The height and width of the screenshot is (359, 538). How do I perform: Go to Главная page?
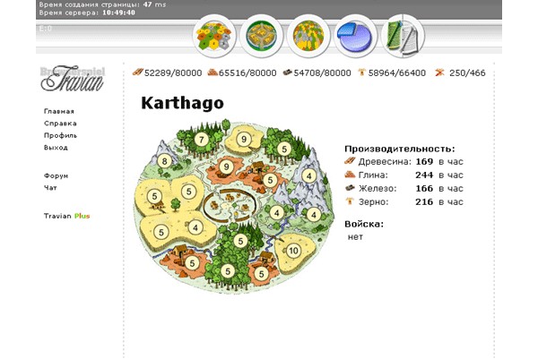(59, 111)
